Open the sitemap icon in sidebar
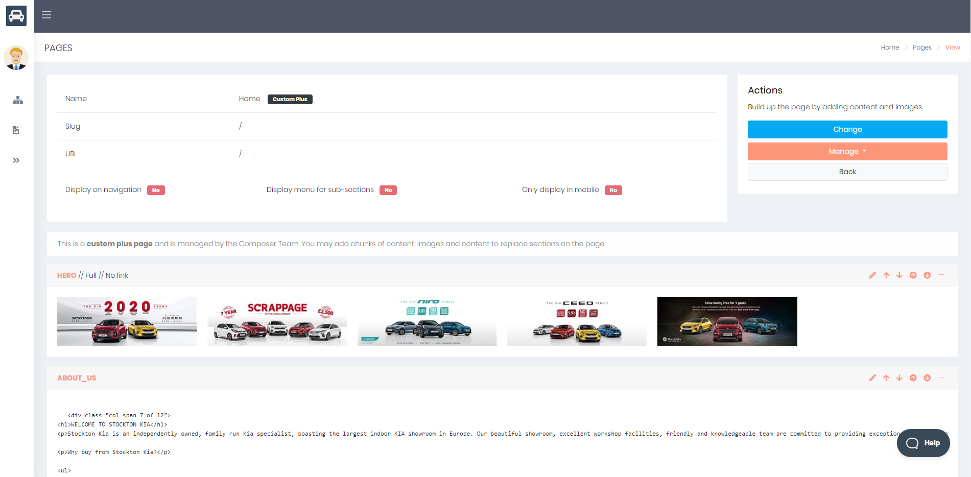Viewport: 971px width, 477px height. point(18,100)
